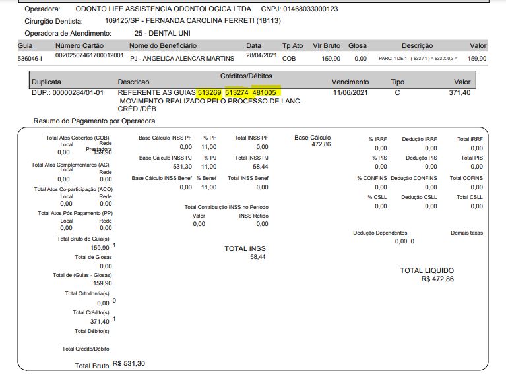
Task: Select TOTAL LIQUIDO amount R$ 472,86
Action: pyautogui.click(x=437, y=279)
